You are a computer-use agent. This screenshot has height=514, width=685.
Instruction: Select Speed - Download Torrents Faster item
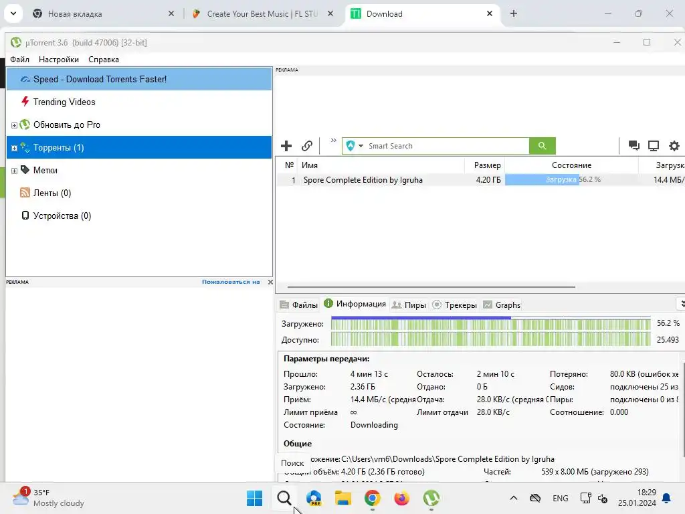click(139, 79)
